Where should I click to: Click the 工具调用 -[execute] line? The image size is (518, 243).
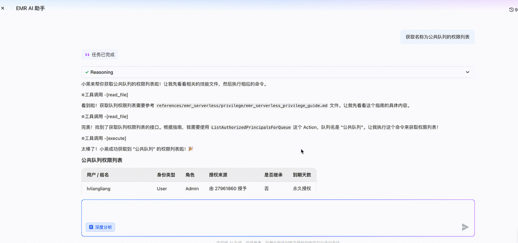click(x=104, y=138)
